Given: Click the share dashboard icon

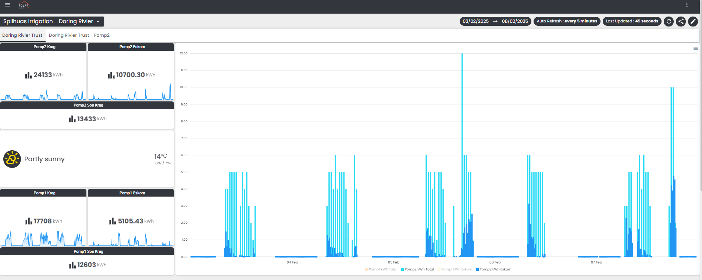Looking at the screenshot, I should click(x=681, y=21).
